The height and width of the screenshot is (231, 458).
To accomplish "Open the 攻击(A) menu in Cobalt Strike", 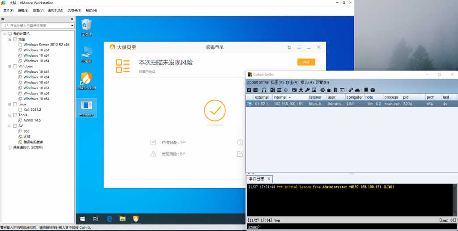I will [x=292, y=83].
